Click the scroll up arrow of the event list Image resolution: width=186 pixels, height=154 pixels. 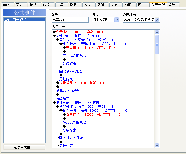(x=157, y=32)
